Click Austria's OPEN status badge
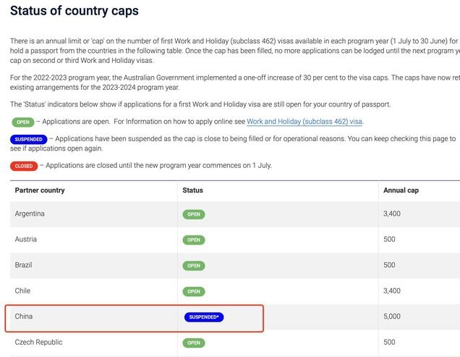Viewport: 460px width, 357px height. (x=194, y=240)
